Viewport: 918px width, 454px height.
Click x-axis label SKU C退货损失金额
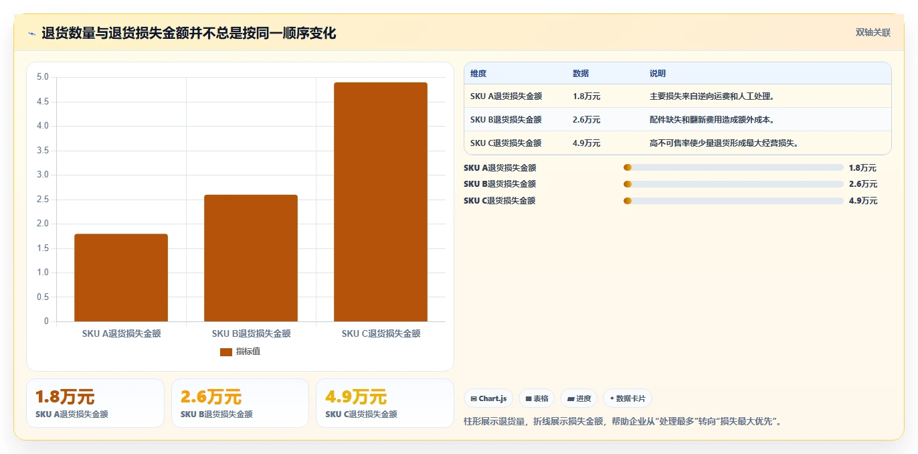coord(381,333)
